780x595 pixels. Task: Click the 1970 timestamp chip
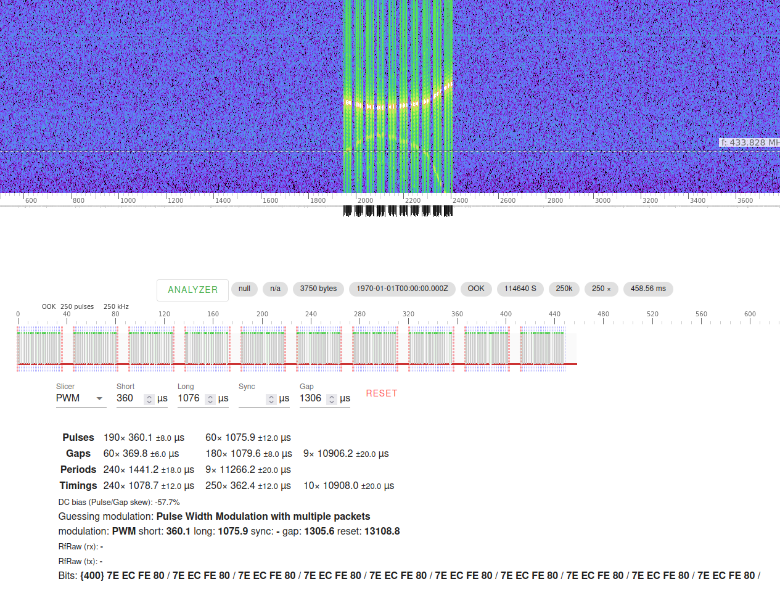[x=402, y=289]
